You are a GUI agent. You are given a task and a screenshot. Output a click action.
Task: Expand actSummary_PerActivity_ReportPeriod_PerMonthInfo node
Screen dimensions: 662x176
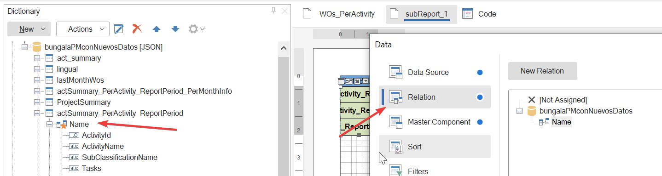pos(37,91)
